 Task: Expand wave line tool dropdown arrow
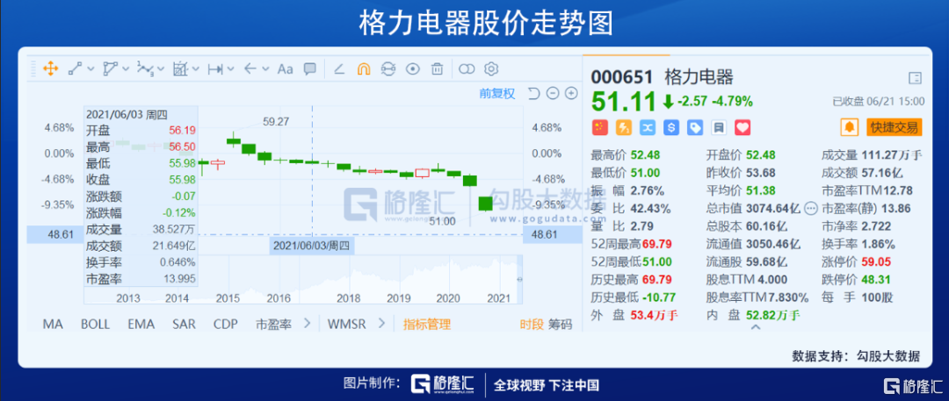tap(161, 69)
